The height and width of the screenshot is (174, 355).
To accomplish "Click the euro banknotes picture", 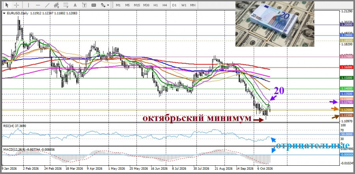I will tap(275, 24).
